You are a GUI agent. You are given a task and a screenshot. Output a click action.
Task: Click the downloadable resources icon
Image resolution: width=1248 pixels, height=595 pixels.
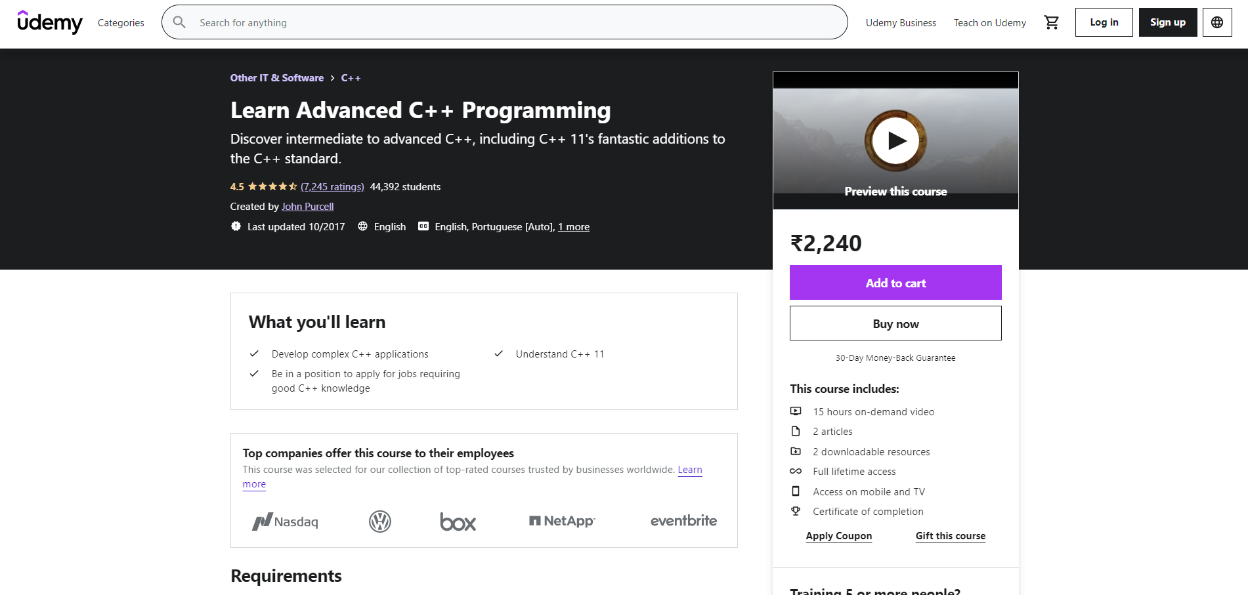796,451
